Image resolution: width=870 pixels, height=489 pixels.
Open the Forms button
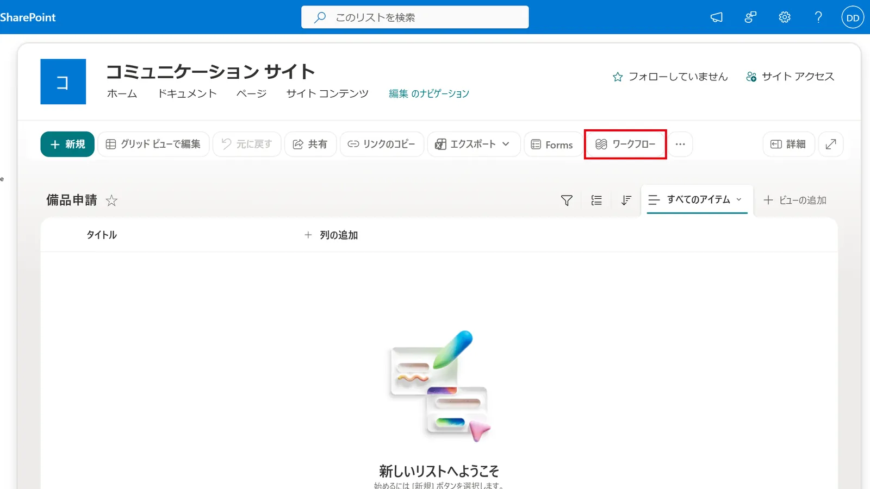tap(552, 145)
